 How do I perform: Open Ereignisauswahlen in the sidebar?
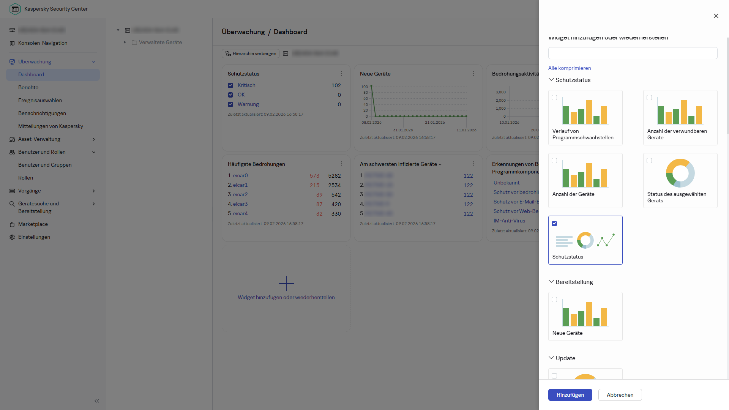click(40, 100)
